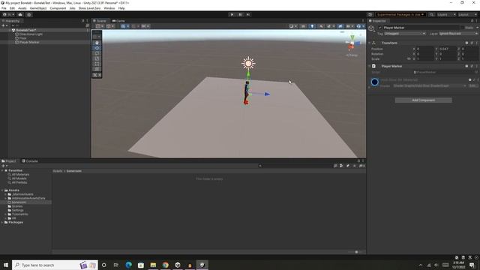Collapse the Player Marker script component
Viewport: 480px width, 270px height.
click(370, 66)
